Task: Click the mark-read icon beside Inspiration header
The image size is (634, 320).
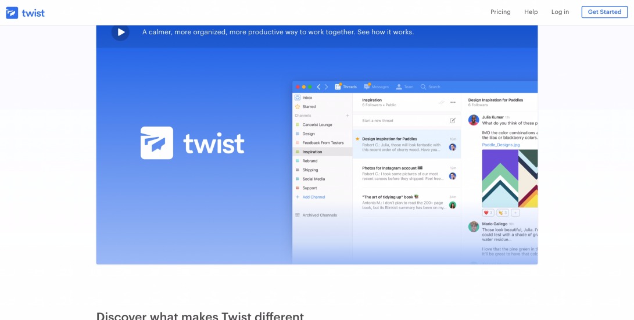Action: [x=442, y=102]
